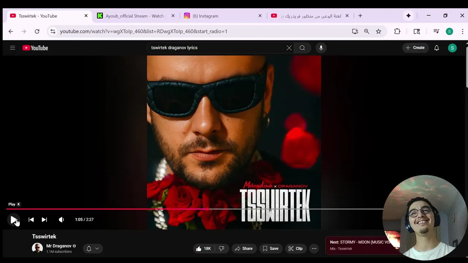Skip to the next video
468x263 pixels.
(x=44, y=220)
